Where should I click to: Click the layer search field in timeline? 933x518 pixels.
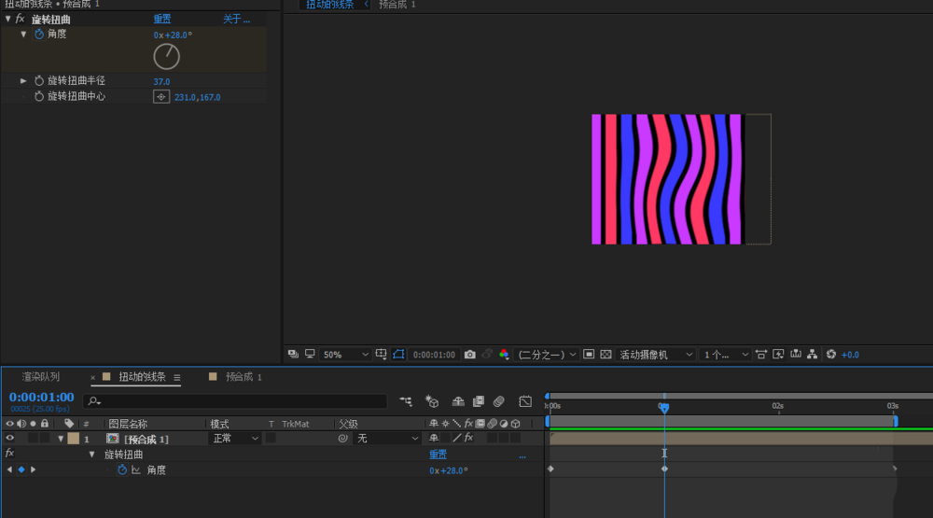(x=235, y=401)
